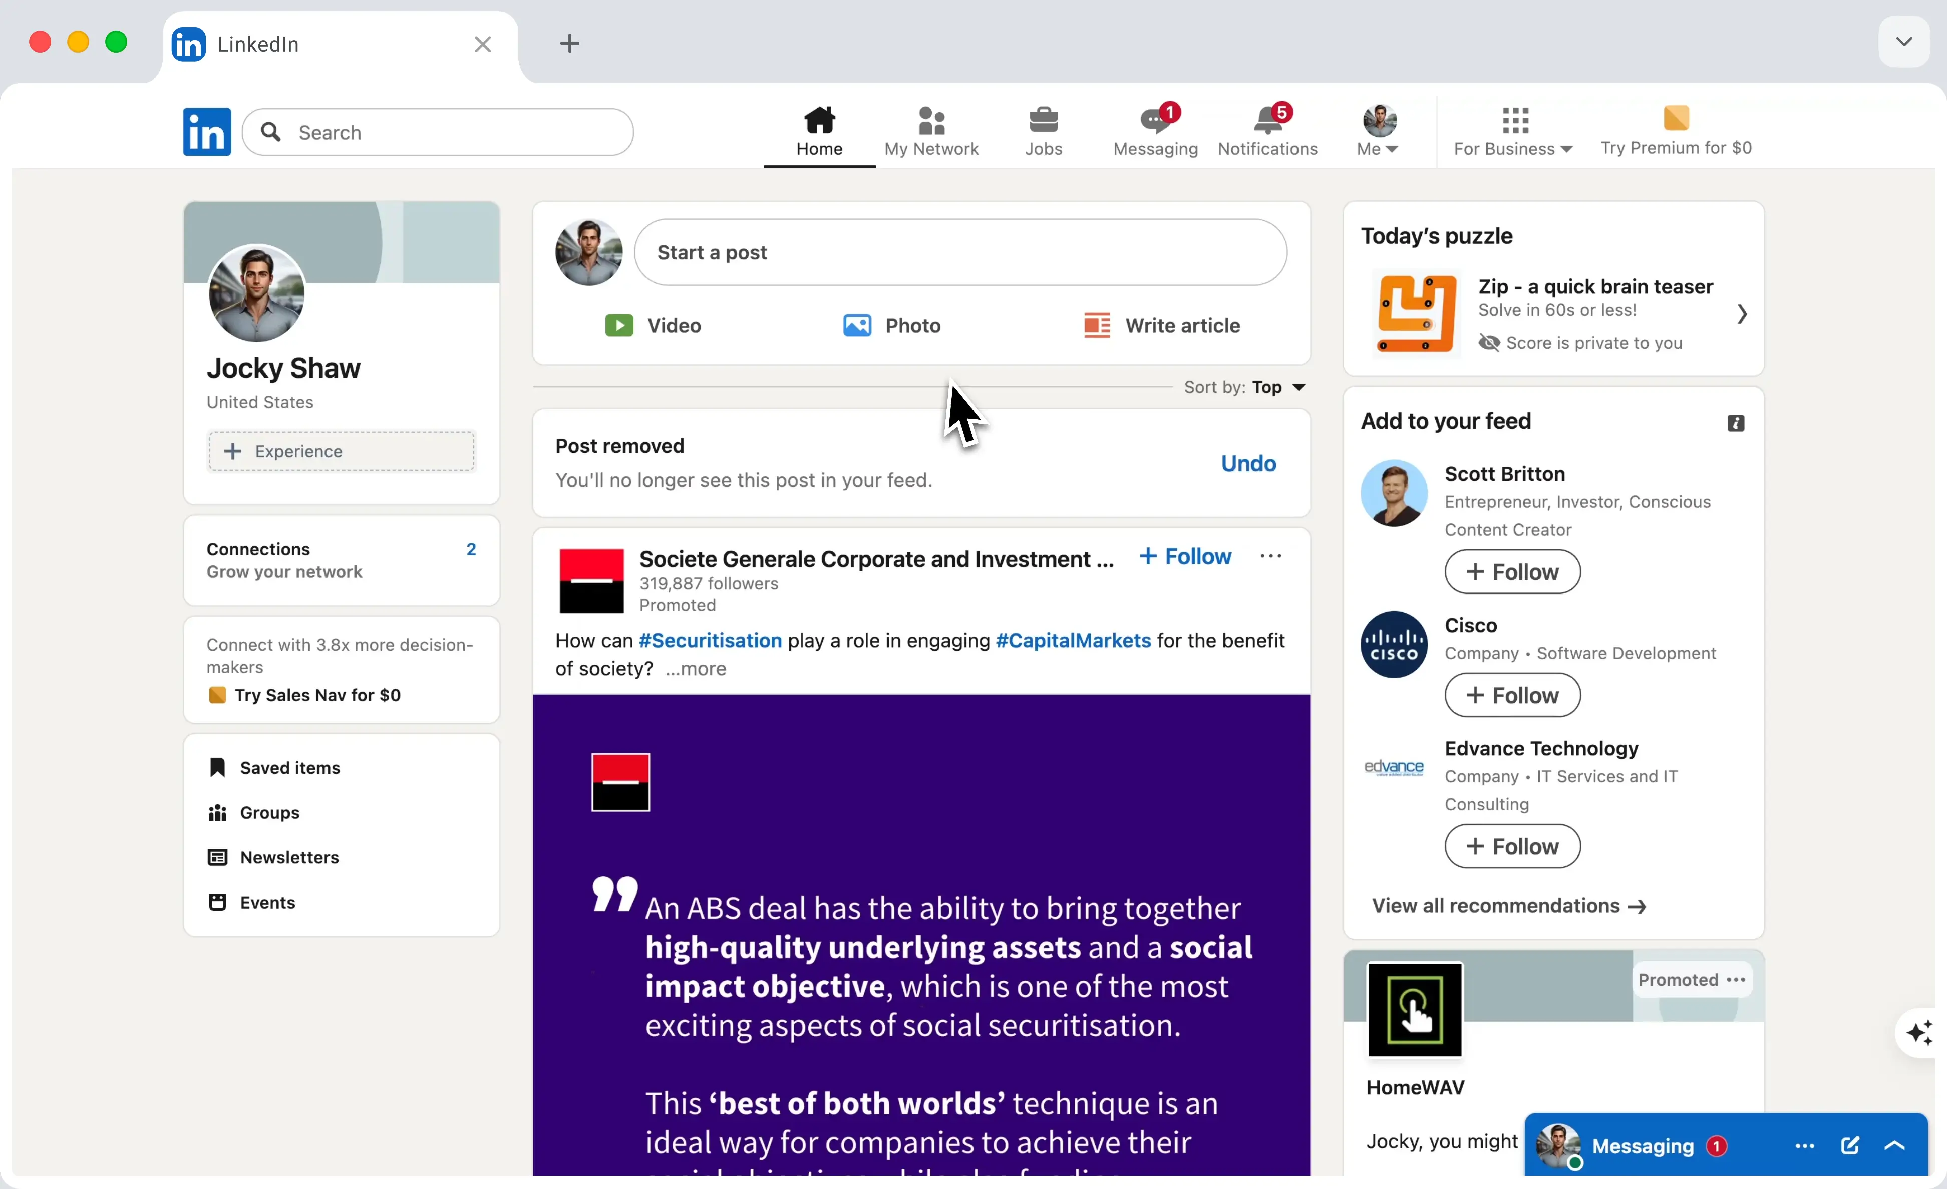
Task: Open Events in the sidebar
Action: 251,903
